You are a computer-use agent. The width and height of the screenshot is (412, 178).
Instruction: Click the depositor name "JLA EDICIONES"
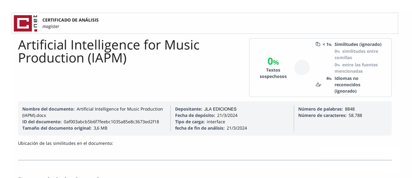tap(220, 109)
